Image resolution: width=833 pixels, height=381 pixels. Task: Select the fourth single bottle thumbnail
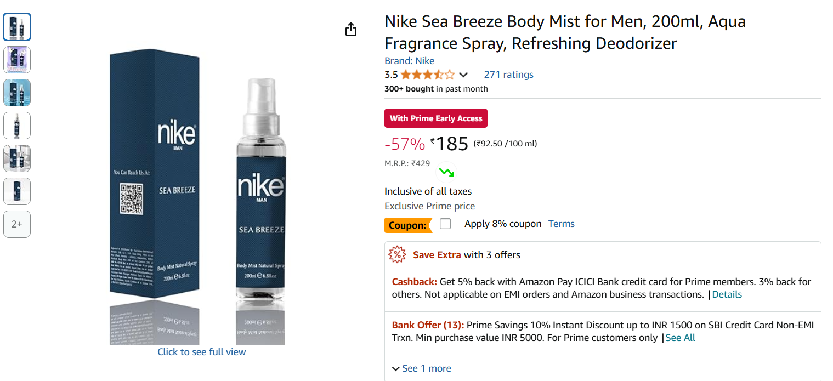(17, 126)
